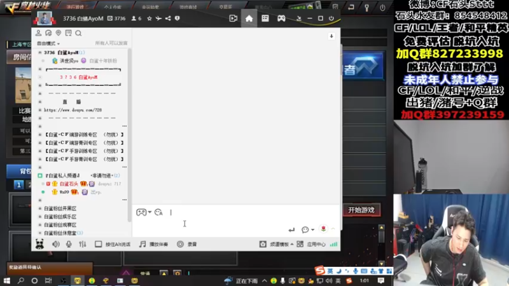Click the location pin sidebar icon
The height and width of the screenshot is (286, 509).
59,33
